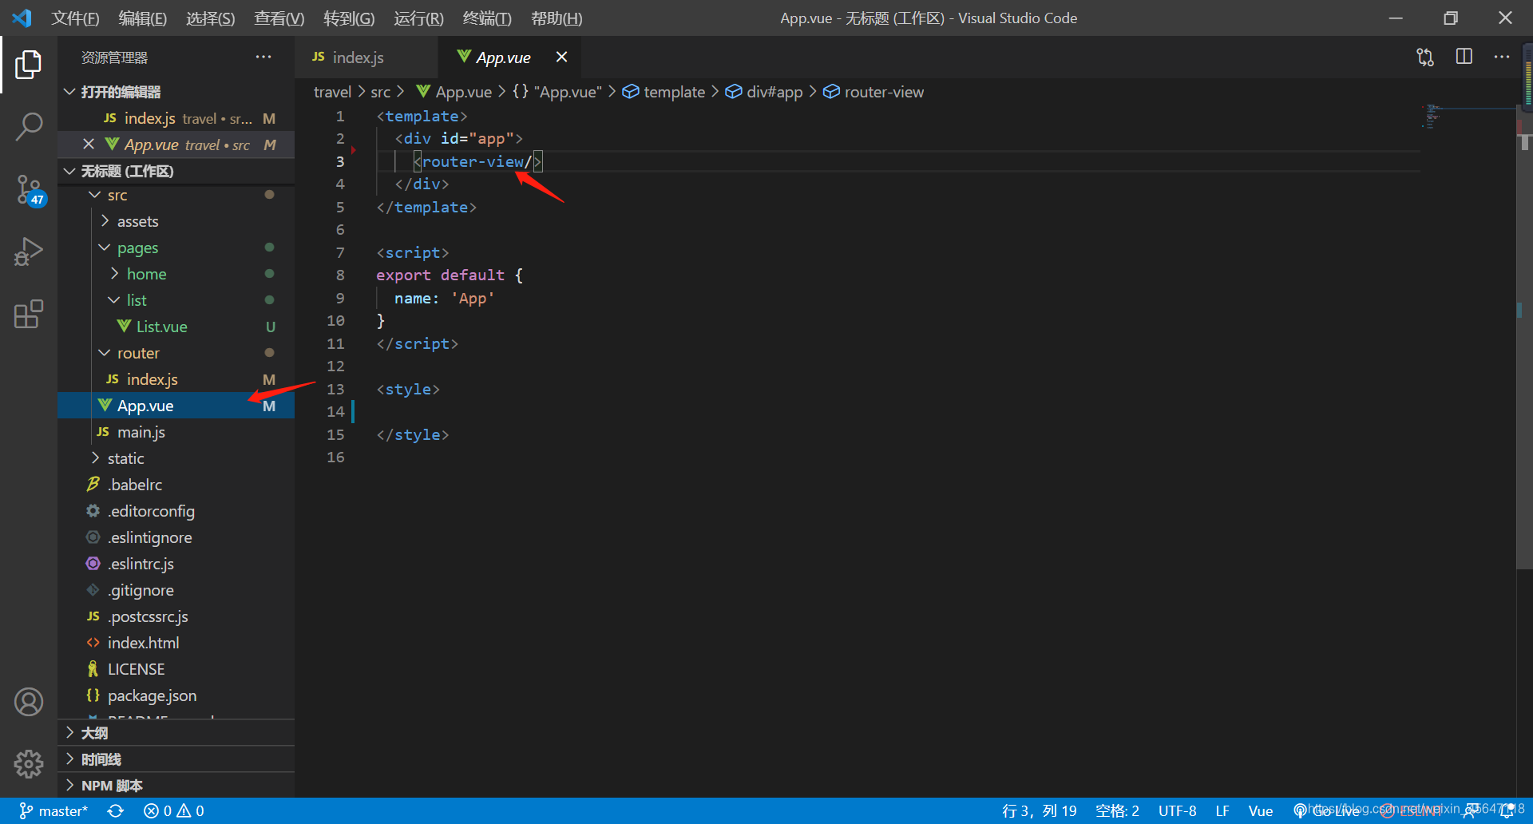Open the Accounts icon in activity bar
The height and width of the screenshot is (824, 1533).
[x=29, y=702]
